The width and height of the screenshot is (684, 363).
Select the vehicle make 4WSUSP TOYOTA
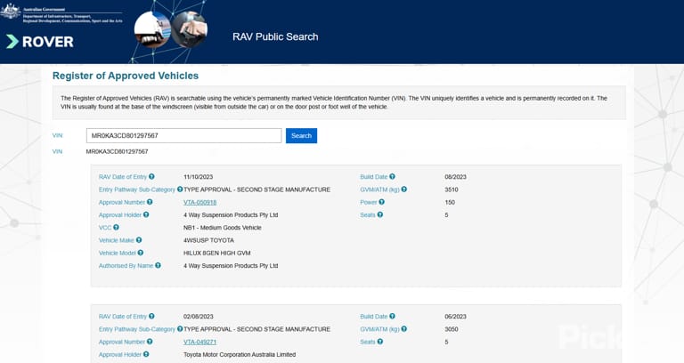(x=208, y=240)
